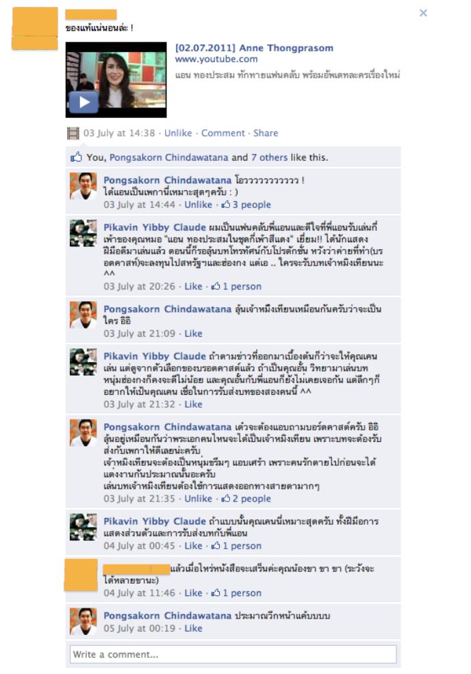The width and height of the screenshot is (471, 674).
Task: Unlike the 03 July 21:35 comment
Action: [199, 499]
